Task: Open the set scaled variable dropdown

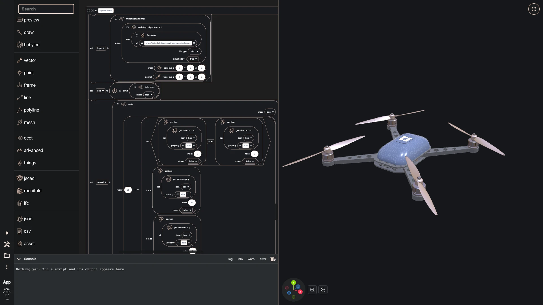Action: (102, 182)
